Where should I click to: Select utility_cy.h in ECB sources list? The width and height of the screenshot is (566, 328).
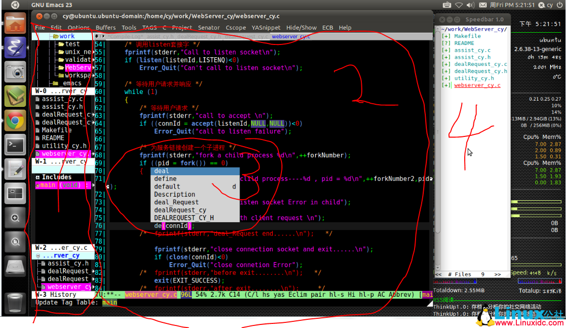64,146
